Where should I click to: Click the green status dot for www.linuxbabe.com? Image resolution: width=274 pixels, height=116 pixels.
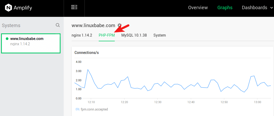7,39
